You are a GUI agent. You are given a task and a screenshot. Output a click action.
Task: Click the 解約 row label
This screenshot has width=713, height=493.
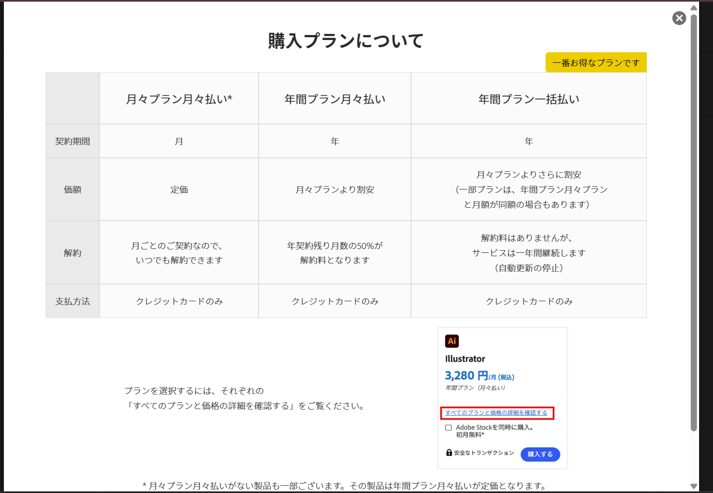[x=72, y=253]
